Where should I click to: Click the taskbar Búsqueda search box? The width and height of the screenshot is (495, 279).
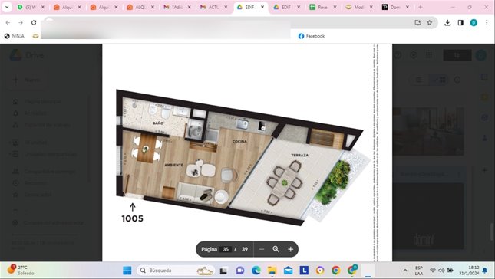(x=176, y=271)
